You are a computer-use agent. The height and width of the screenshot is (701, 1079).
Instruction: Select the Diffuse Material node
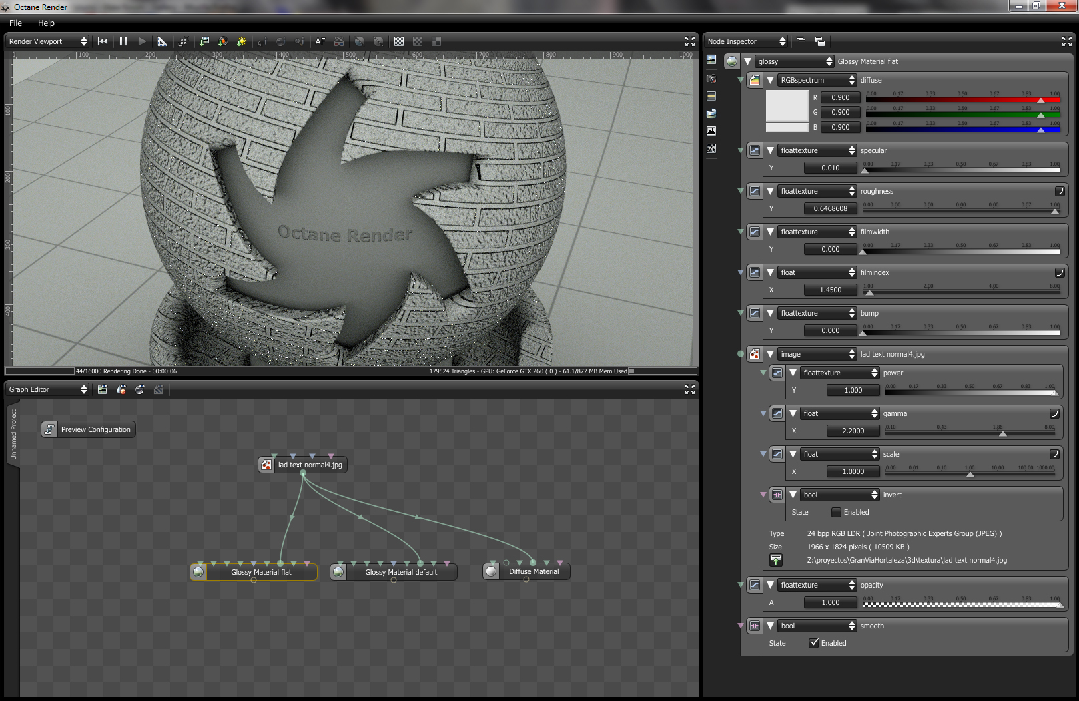(526, 571)
